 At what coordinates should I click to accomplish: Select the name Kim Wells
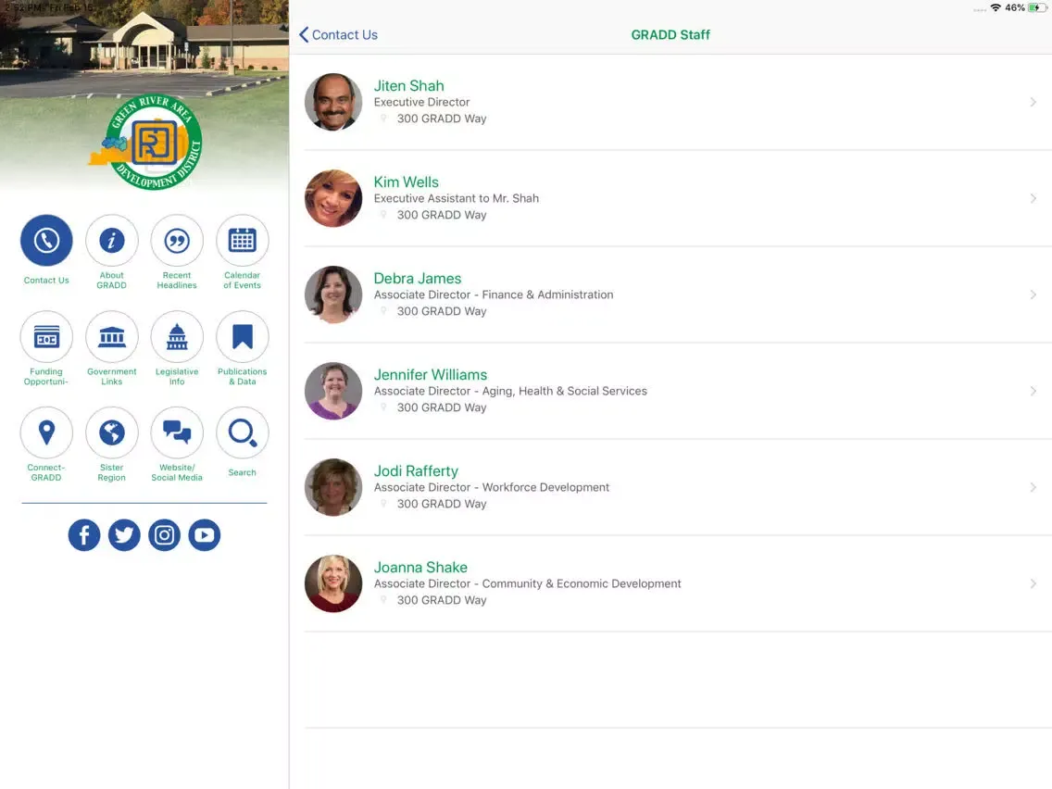coord(406,182)
